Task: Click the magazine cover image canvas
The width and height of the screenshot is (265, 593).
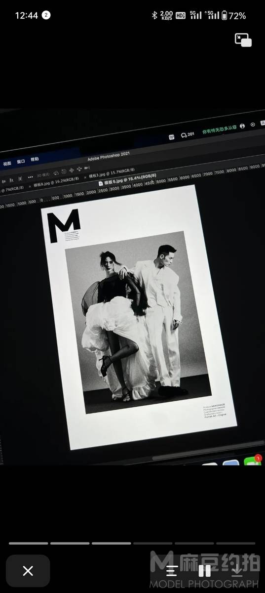Action: (137, 316)
